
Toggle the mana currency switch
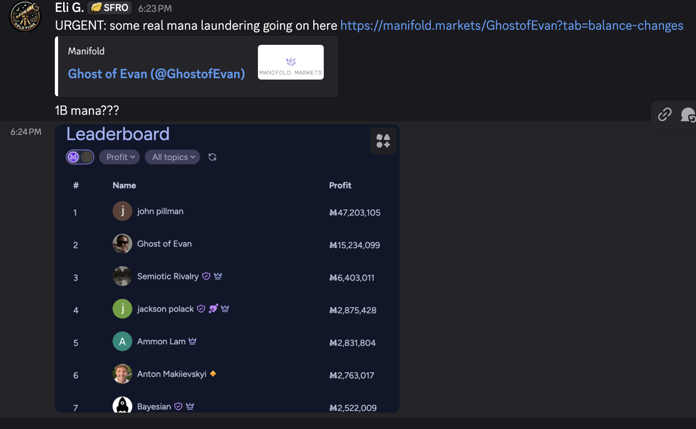[80, 157]
